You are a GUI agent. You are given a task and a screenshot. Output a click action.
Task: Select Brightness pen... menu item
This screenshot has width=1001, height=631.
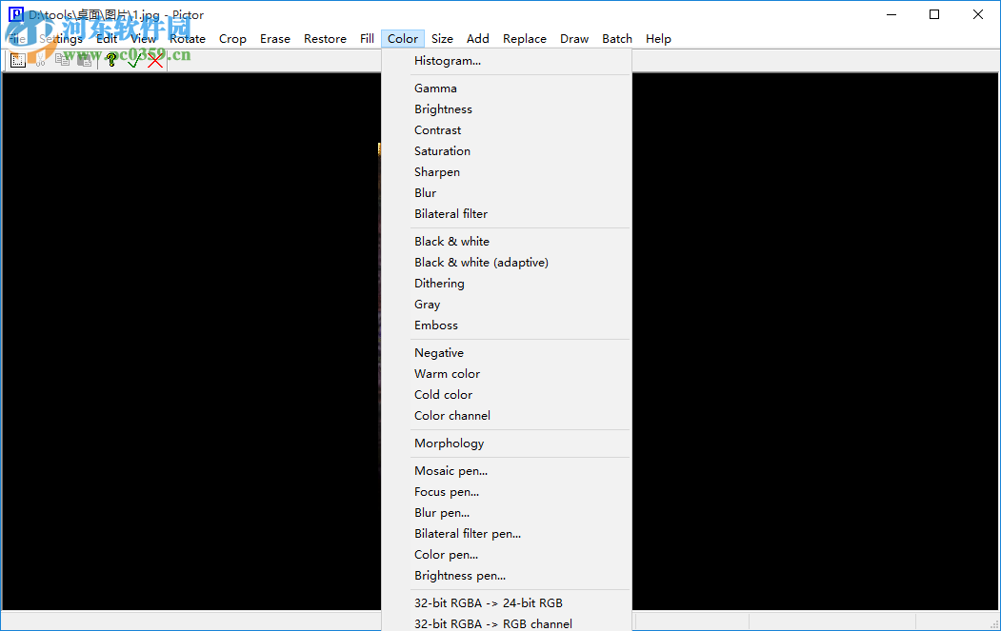pos(507,576)
